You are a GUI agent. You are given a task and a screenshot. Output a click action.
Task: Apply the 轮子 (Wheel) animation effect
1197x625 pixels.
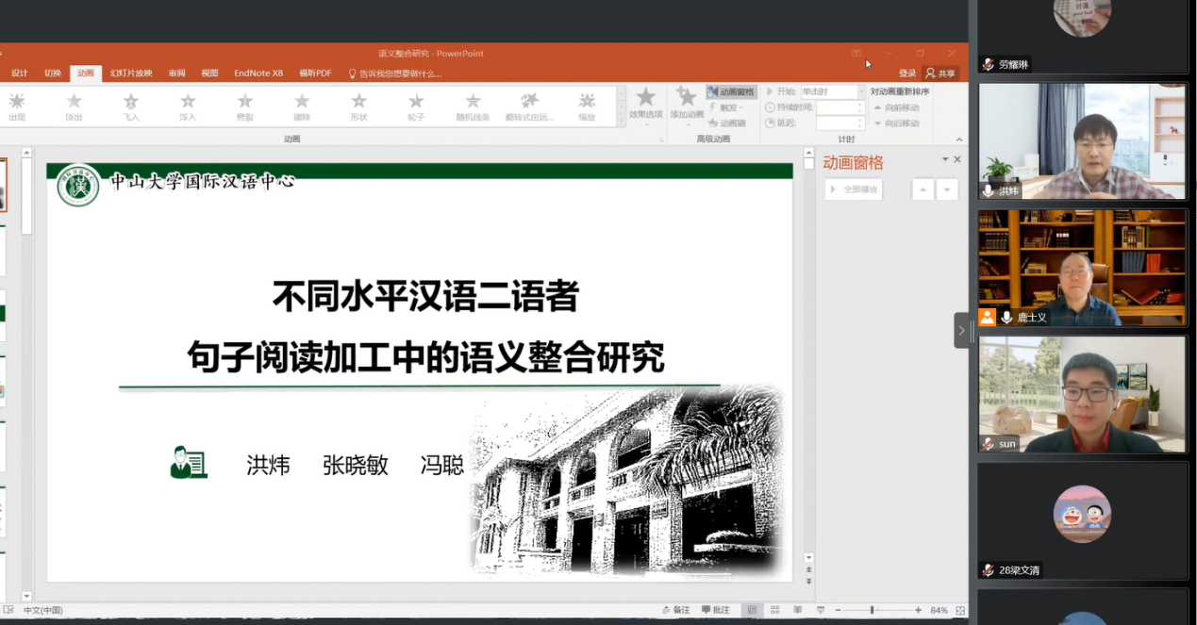416,106
